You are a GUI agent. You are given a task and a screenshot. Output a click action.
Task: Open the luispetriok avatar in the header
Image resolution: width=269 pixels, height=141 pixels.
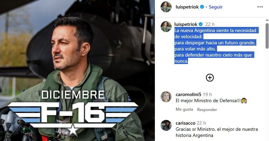(166, 7)
